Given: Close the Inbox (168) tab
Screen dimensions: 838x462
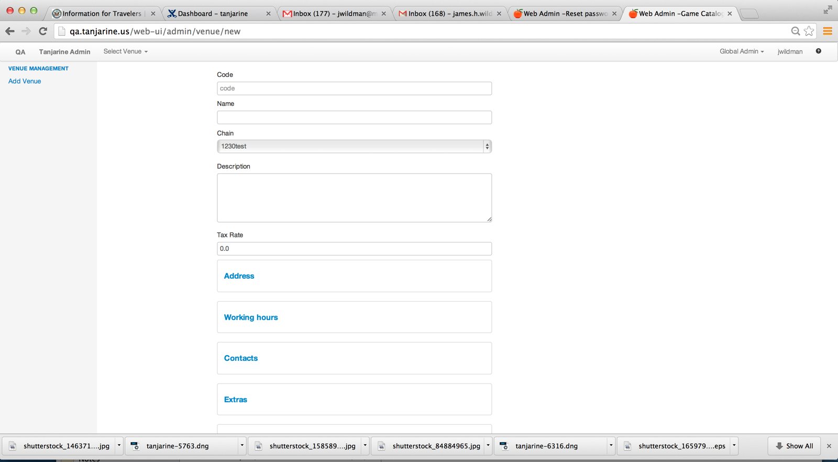Looking at the screenshot, I should coord(499,14).
